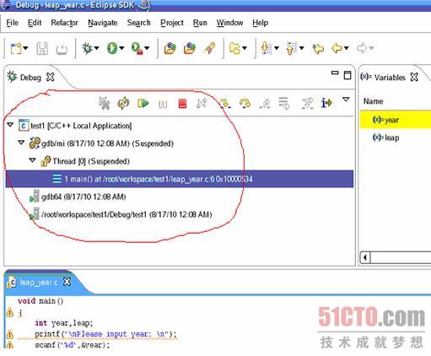Viewport: 431px width, 356px height.
Task: Click the green Resume button
Action: [x=143, y=103]
